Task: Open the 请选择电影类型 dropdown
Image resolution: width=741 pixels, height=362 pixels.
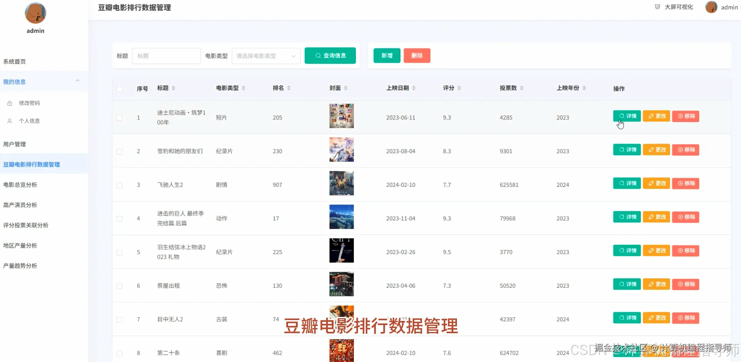Action: [x=266, y=56]
